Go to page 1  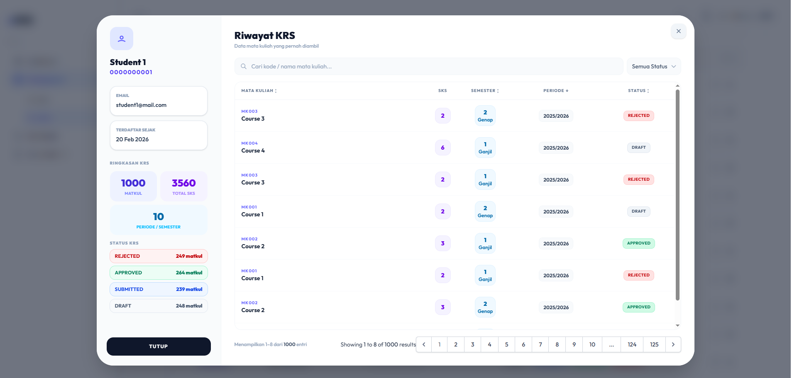pos(439,344)
